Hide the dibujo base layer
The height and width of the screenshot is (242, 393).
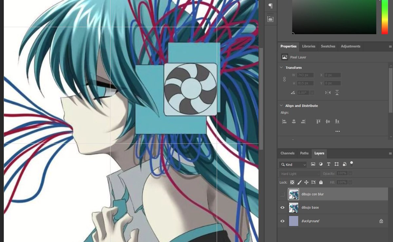click(x=283, y=208)
